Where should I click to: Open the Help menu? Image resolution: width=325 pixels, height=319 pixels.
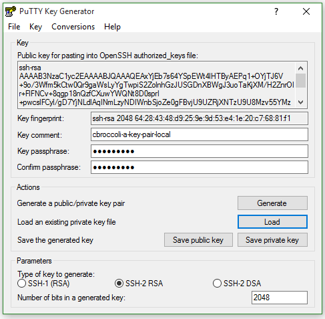[x=112, y=27]
